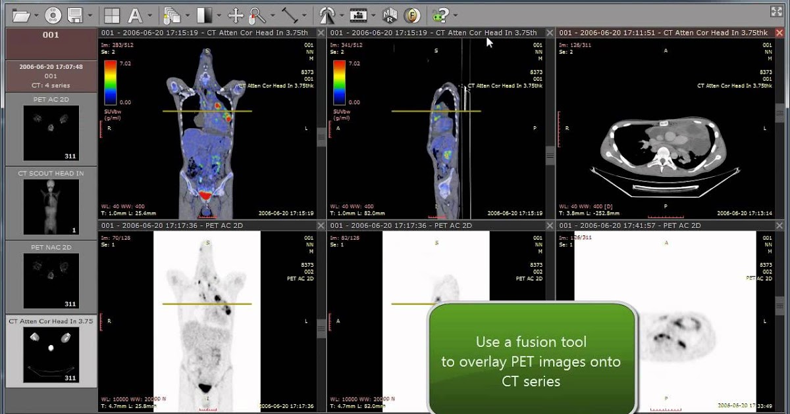Image resolution: width=790 pixels, height=414 pixels.
Task: Expand dropdown arrow beside help icon
Action: 456,15
